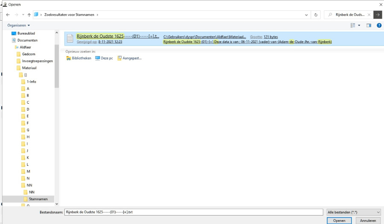
Task: Click the Back navigation arrow
Action: [x=8, y=15]
